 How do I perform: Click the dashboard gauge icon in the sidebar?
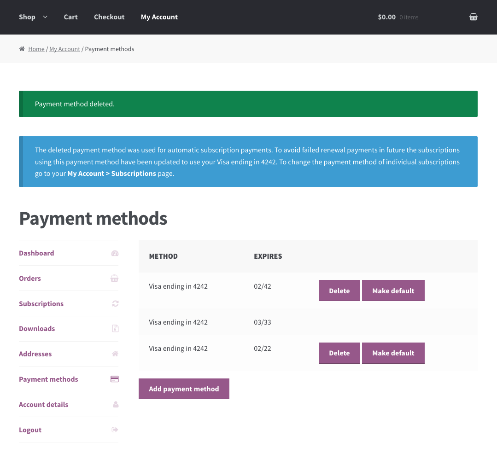coord(114,253)
